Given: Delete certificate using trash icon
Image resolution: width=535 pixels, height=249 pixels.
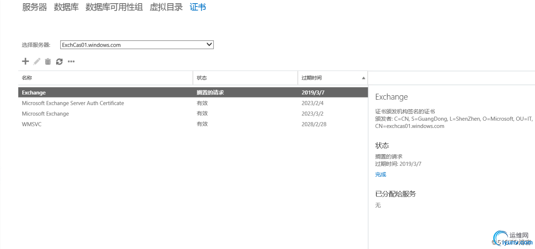Looking at the screenshot, I should point(48,61).
